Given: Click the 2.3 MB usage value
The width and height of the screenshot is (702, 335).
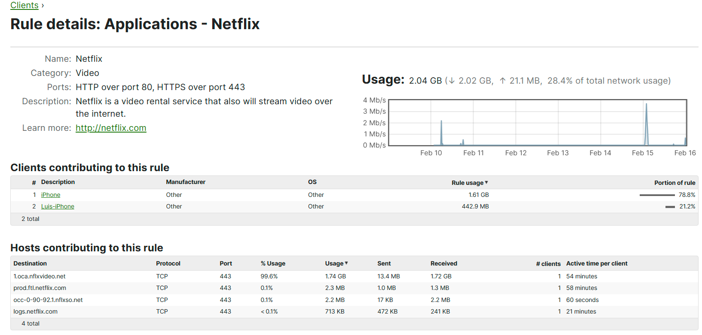Looking at the screenshot, I should click(335, 288).
